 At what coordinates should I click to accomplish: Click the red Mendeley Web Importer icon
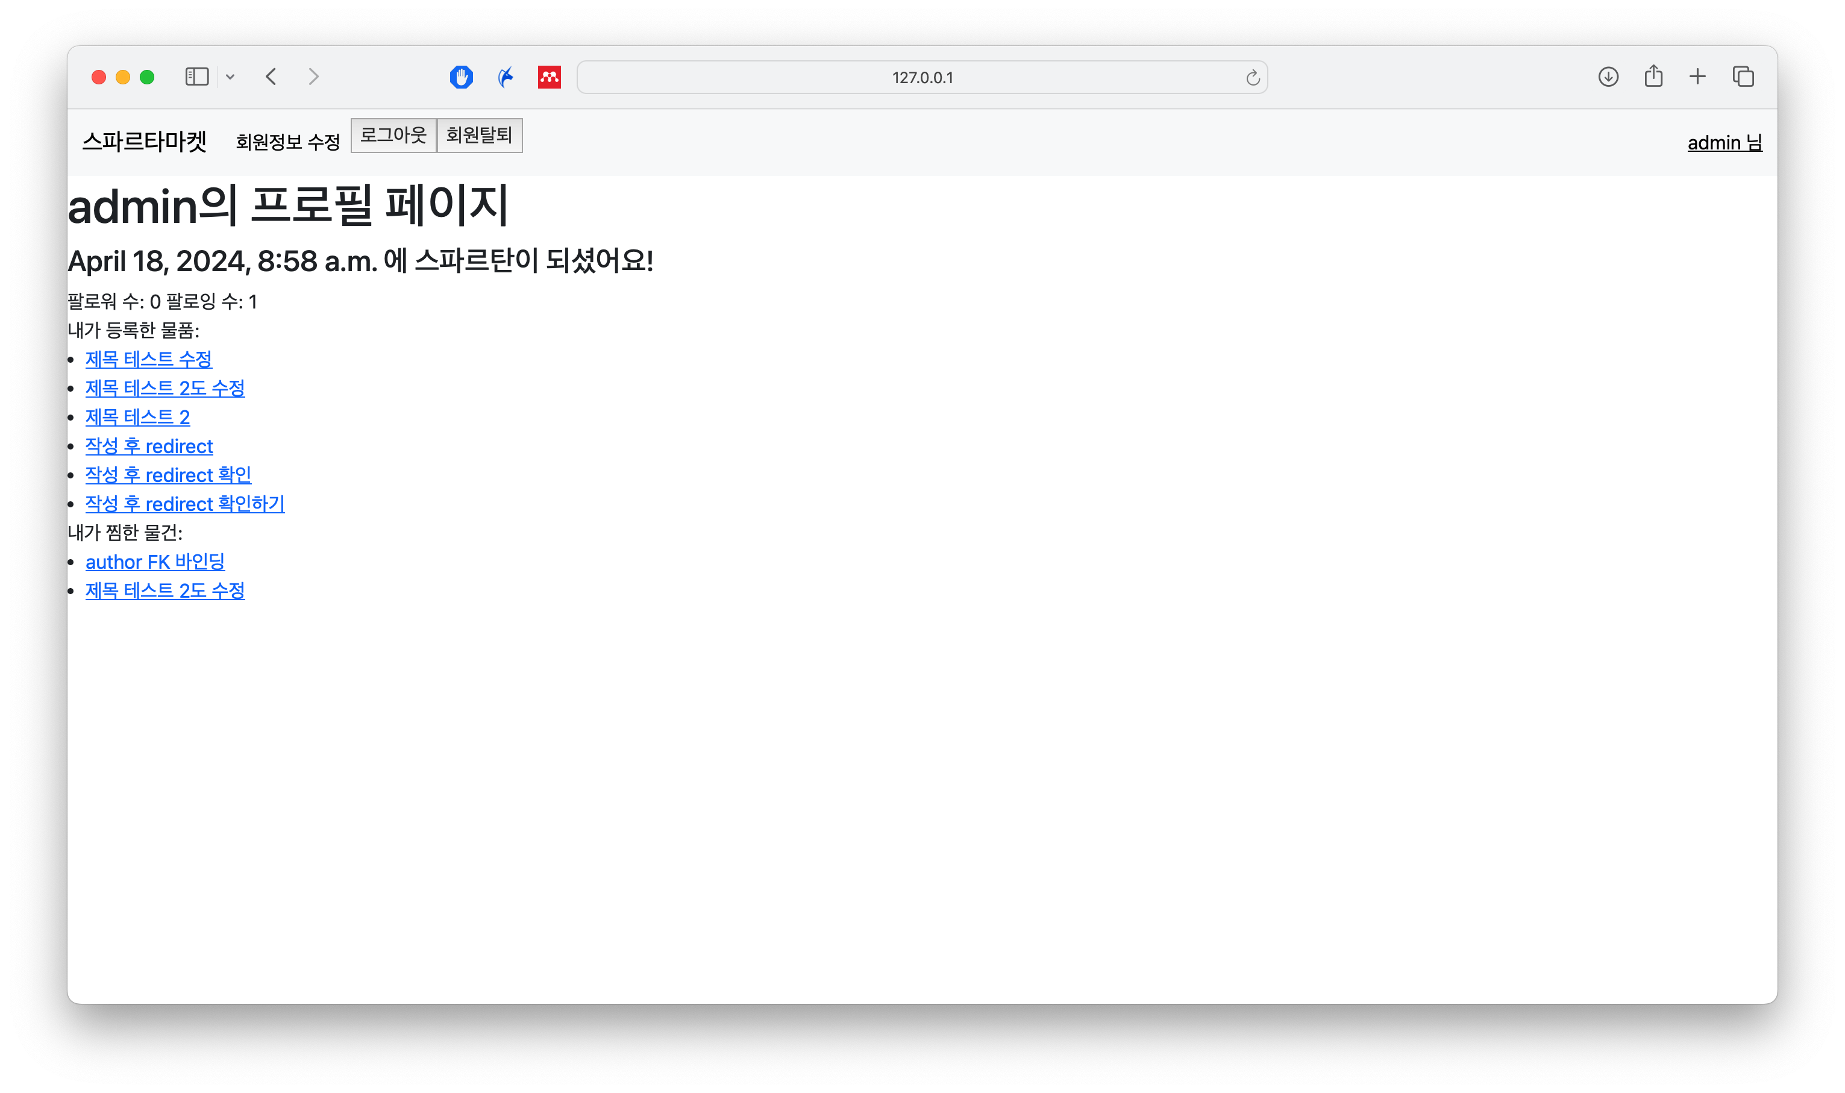click(549, 77)
